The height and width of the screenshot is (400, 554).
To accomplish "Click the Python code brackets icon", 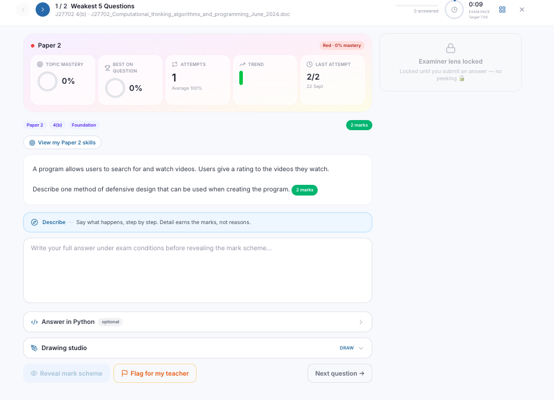I will 34,322.
